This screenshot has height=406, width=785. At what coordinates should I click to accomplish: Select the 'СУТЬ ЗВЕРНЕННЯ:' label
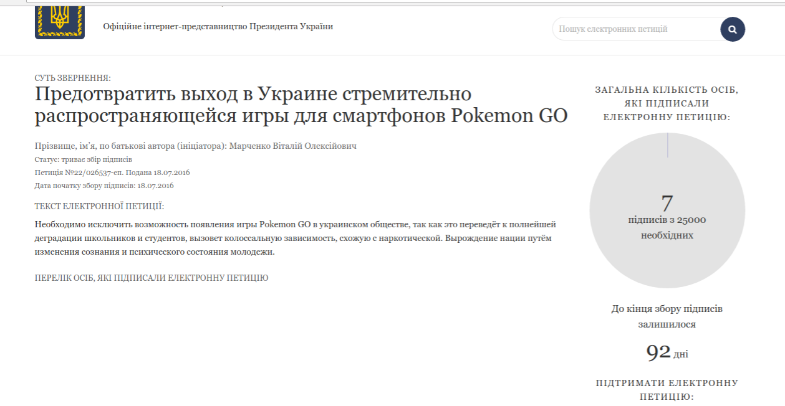[x=73, y=78]
